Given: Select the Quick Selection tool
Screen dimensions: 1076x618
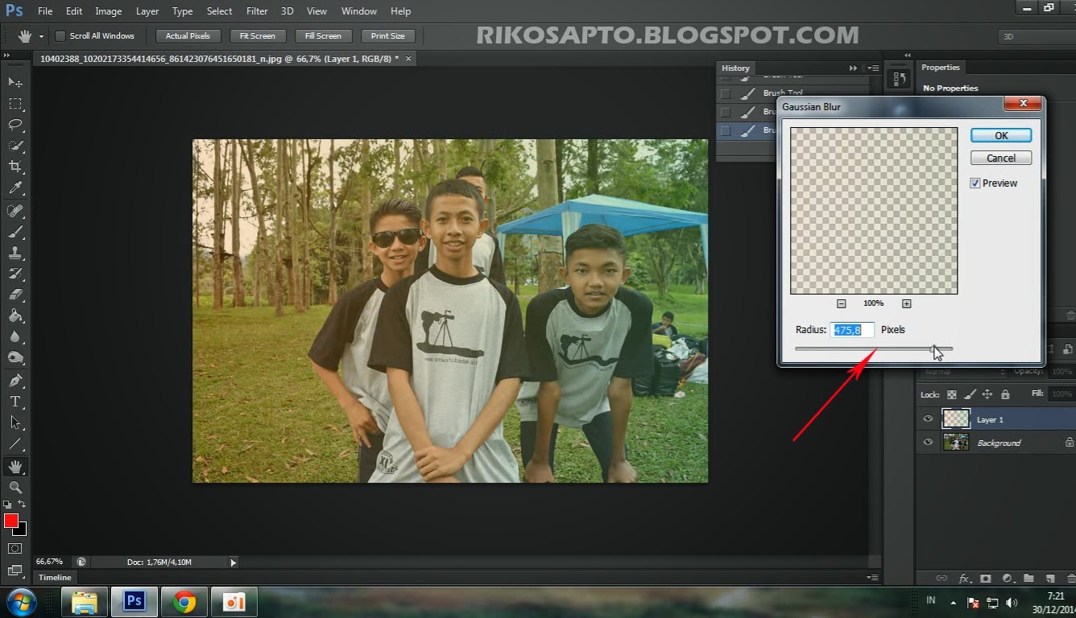Looking at the screenshot, I should tap(15, 146).
